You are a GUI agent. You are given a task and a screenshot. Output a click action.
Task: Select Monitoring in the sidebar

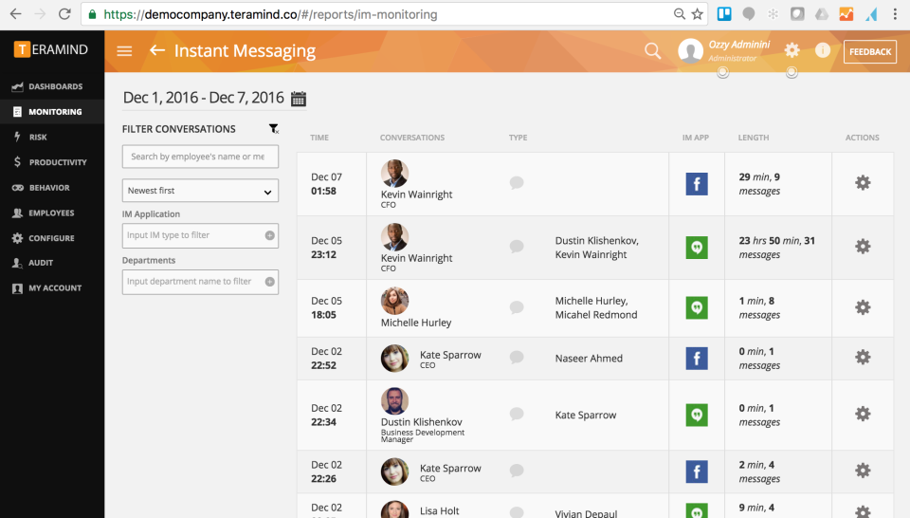55,112
